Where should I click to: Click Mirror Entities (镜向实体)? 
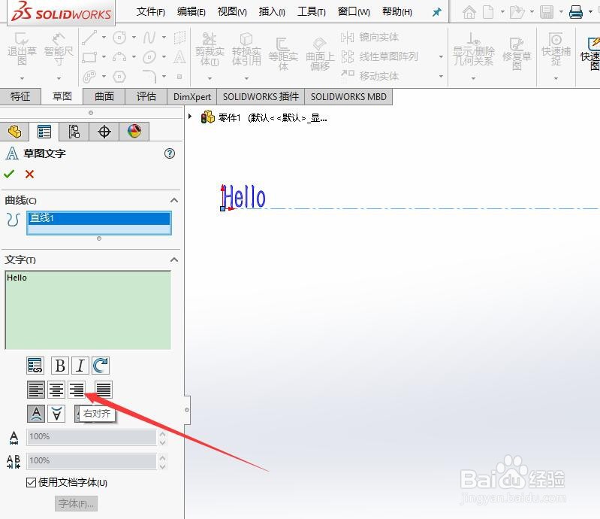pos(369,37)
